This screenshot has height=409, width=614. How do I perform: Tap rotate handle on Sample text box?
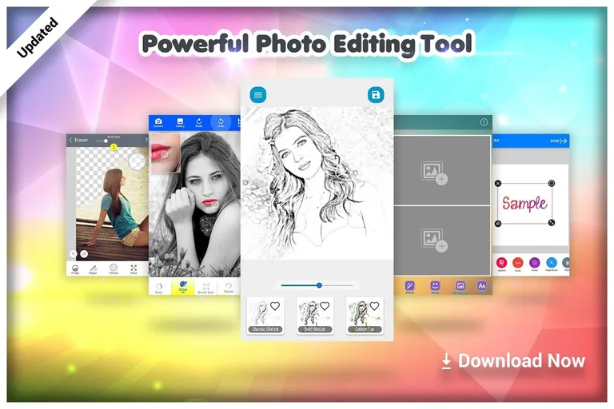click(552, 183)
